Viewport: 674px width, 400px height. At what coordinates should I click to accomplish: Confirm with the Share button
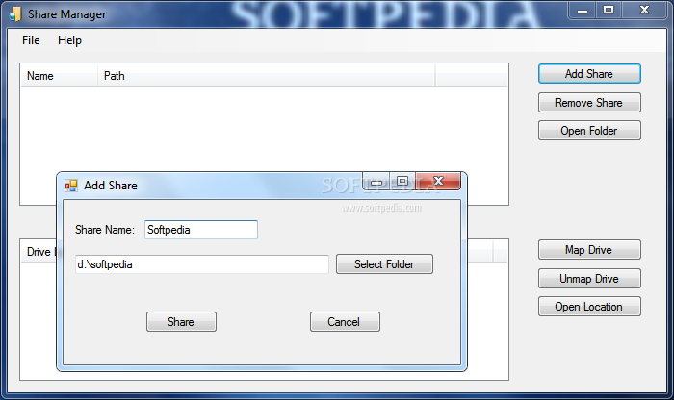181,322
